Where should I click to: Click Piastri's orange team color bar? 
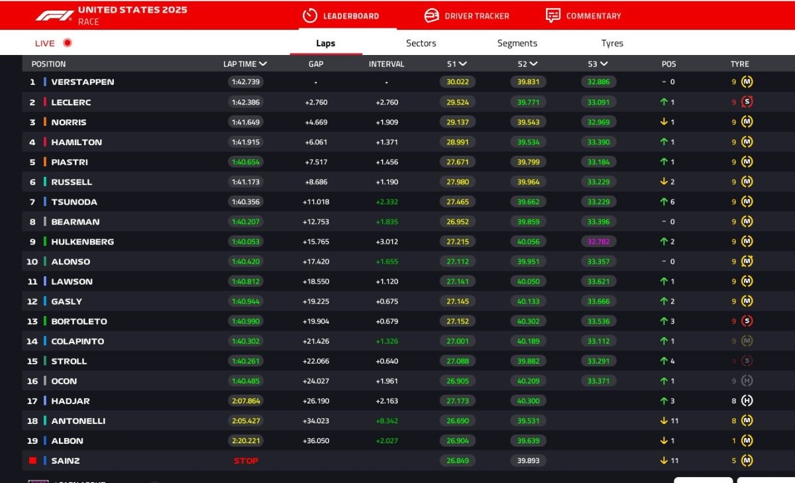coord(45,162)
